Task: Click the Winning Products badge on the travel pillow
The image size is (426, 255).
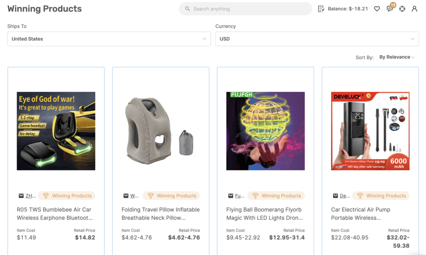Action: click(171, 196)
